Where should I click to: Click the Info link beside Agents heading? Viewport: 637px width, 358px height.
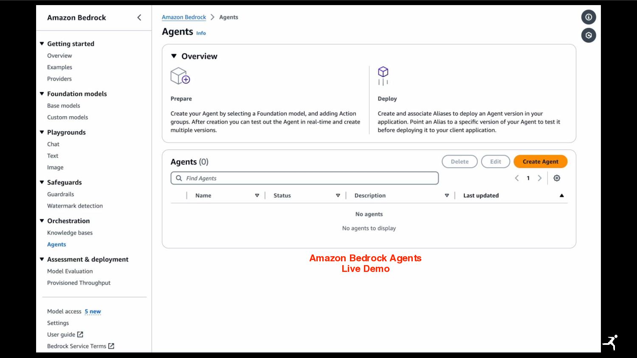point(201,33)
